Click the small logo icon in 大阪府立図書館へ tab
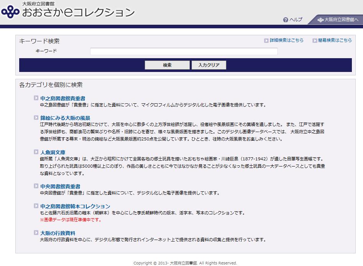This screenshot has height=266, width=363. point(320,20)
